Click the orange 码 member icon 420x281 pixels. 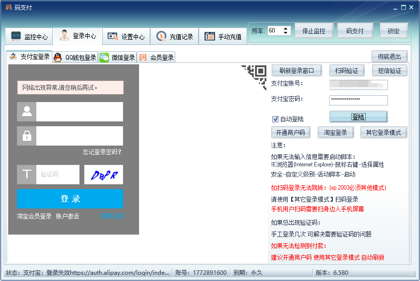(x=142, y=57)
